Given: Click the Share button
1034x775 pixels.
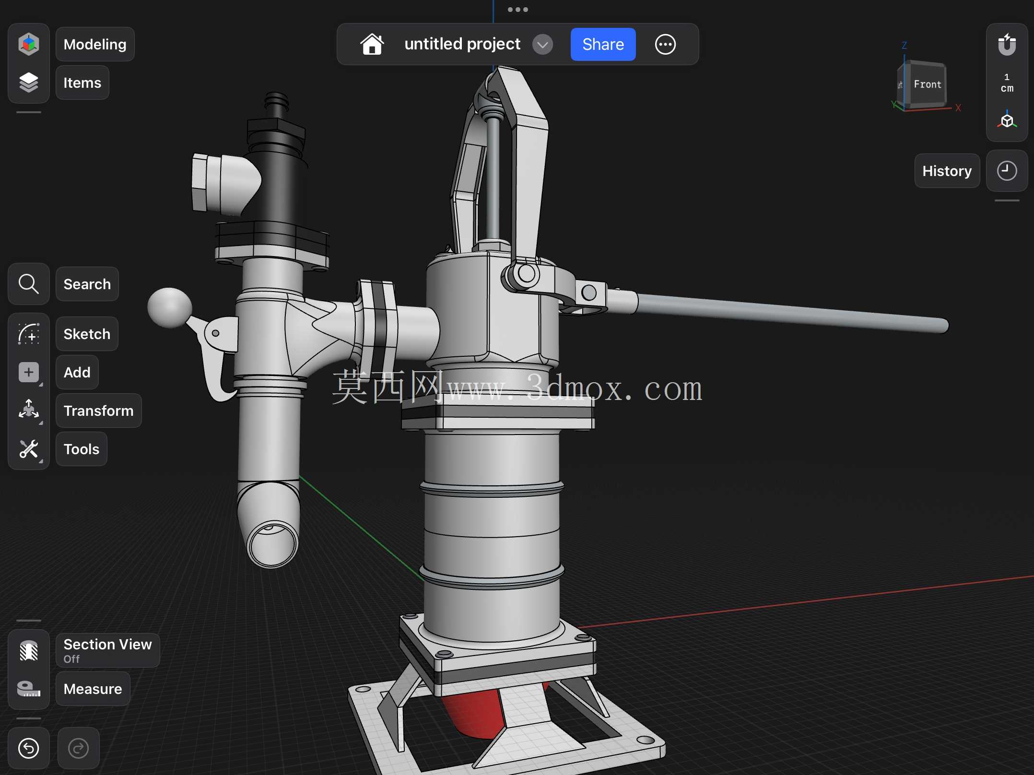Looking at the screenshot, I should coord(603,44).
